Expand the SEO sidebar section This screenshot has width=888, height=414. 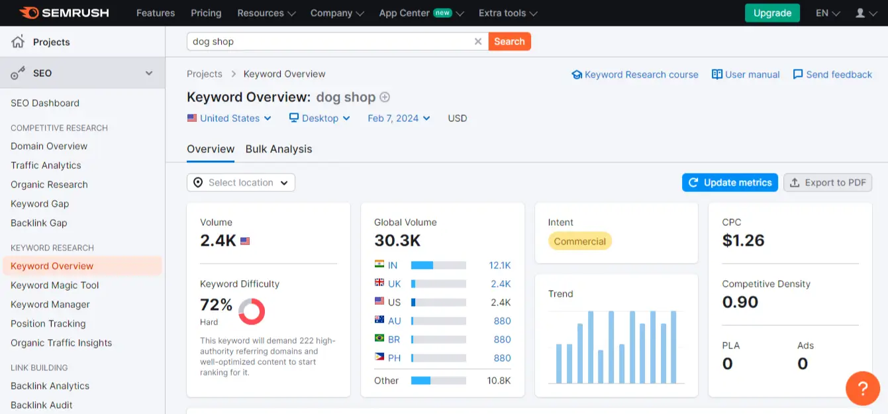(149, 73)
